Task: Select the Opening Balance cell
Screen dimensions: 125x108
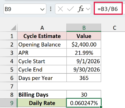Action: coord(42,45)
